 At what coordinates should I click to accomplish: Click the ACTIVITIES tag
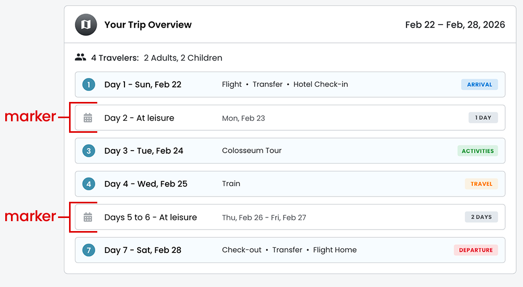tap(477, 151)
